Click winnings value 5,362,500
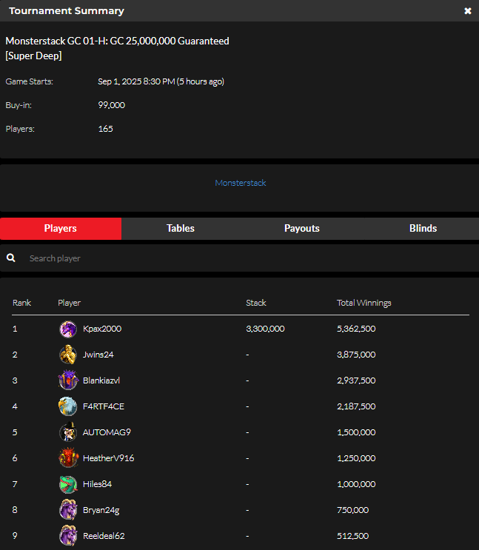Viewport: 479px width, 550px height. point(356,329)
